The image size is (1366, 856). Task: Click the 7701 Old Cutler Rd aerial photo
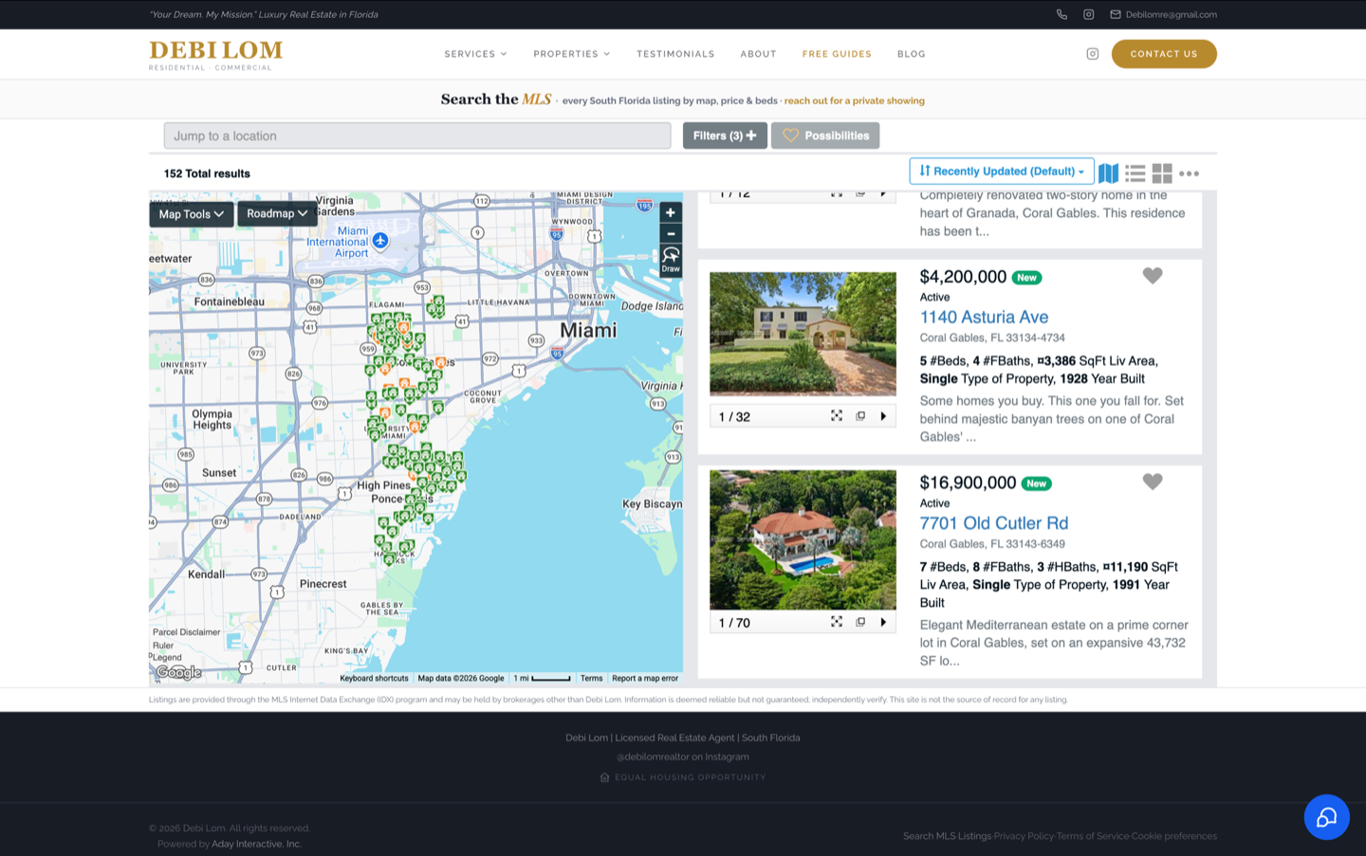803,539
